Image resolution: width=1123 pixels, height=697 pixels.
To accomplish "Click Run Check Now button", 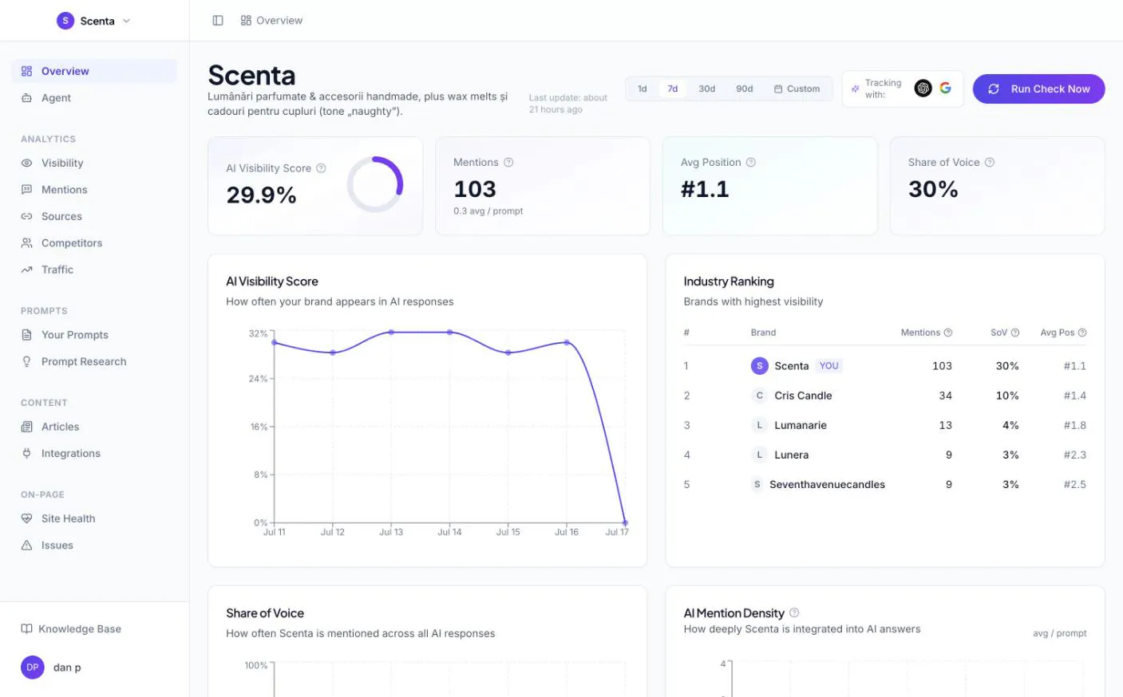I will [1038, 89].
